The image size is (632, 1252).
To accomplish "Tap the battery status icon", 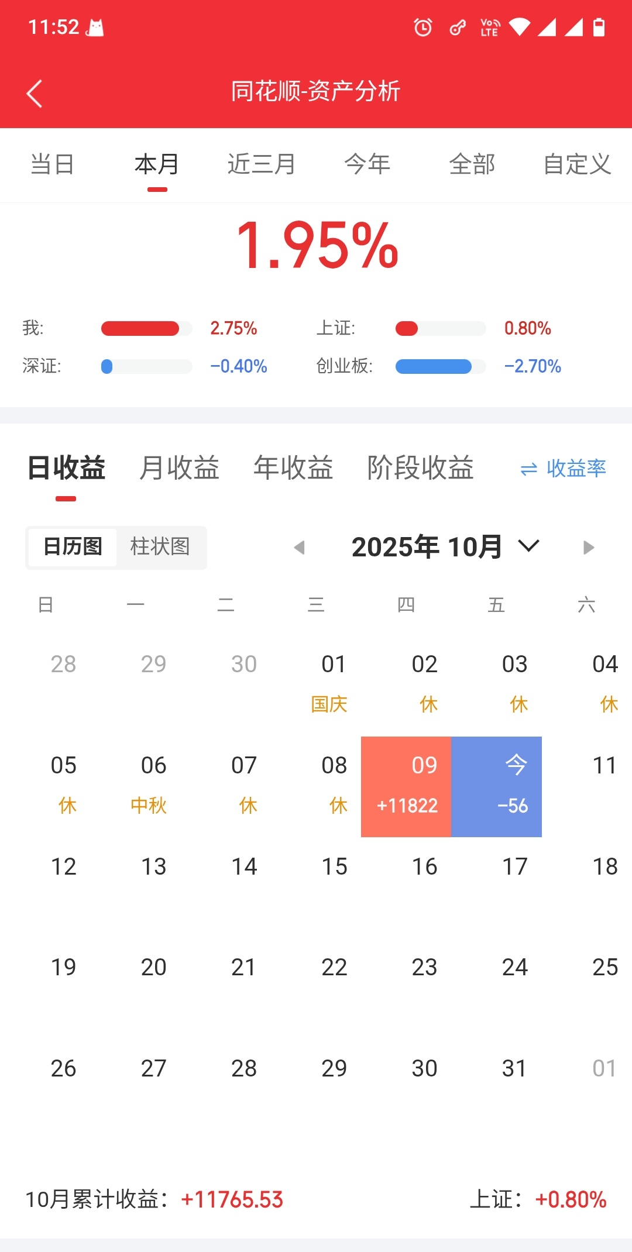I will point(599,27).
